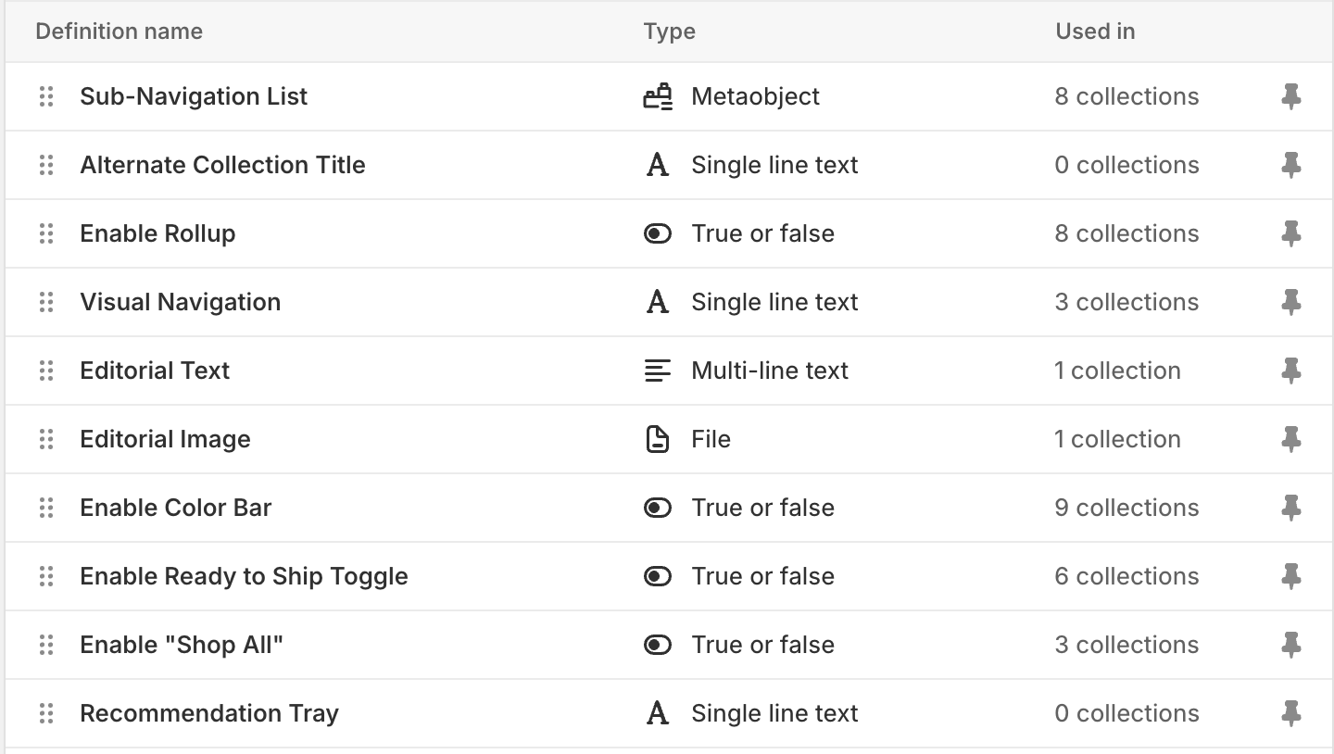Image resolution: width=1334 pixels, height=754 pixels.
Task: Click the pin icon on Enable Rollup row
Action: coord(1290,233)
